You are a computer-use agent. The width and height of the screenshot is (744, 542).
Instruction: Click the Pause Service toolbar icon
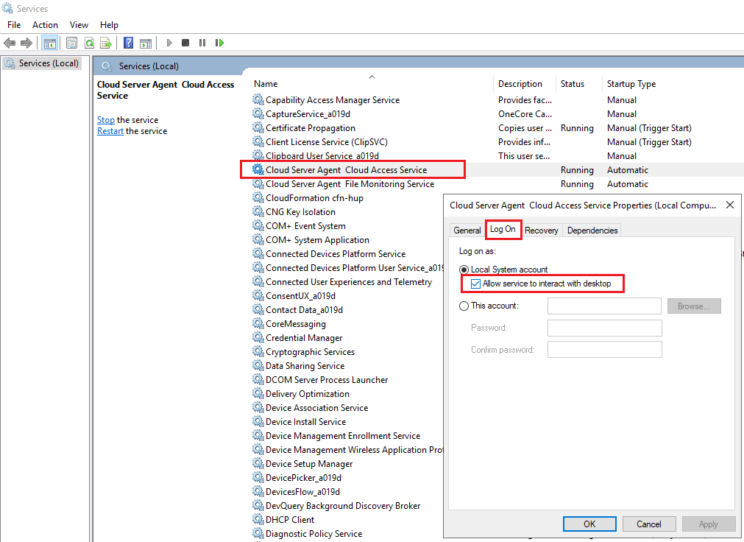(x=202, y=43)
